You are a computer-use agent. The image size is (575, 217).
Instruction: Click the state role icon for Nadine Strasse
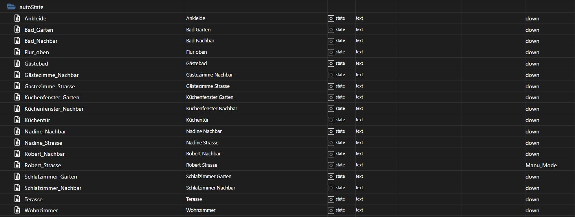[x=331, y=142]
